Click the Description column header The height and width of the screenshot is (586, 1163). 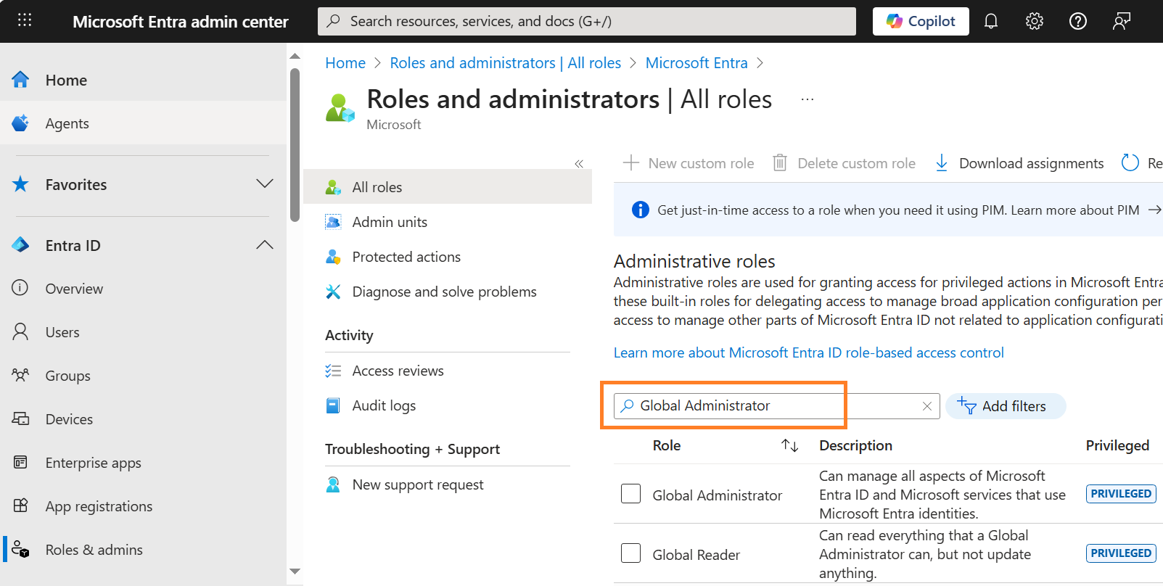(x=856, y=445)
